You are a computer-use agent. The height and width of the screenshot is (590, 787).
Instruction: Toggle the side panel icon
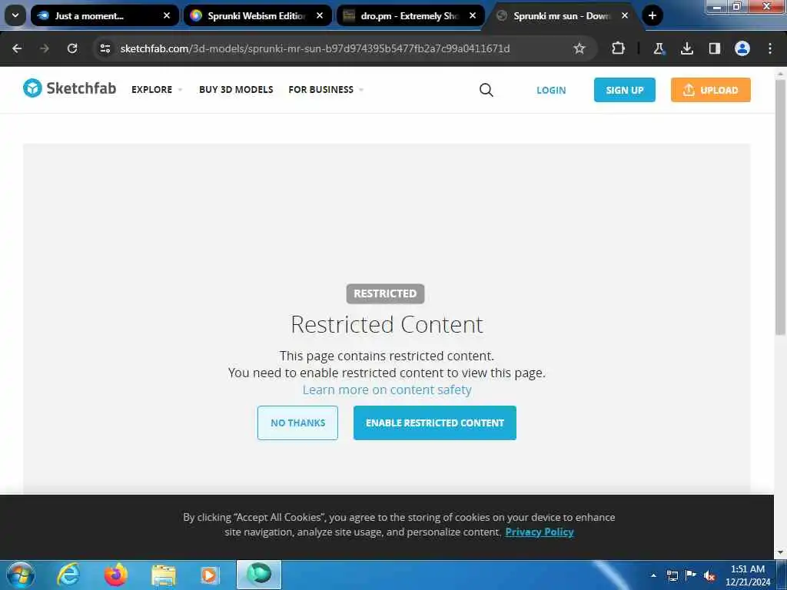point(714,48)
